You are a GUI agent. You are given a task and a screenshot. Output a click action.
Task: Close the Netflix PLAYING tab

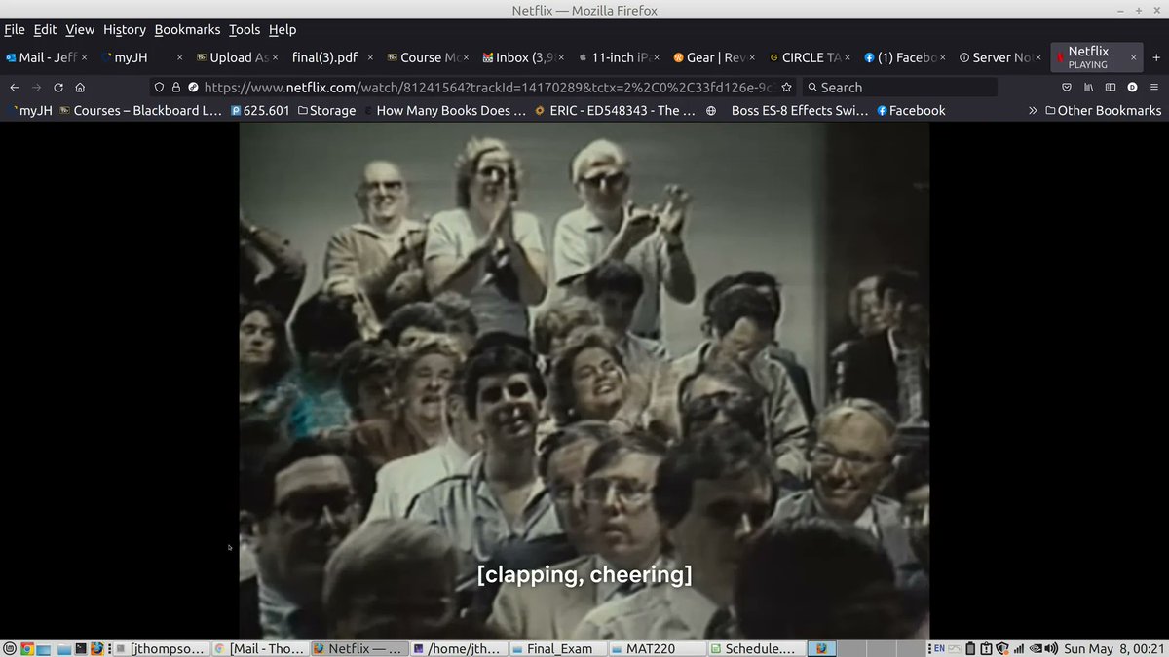click(x=1132, y=57)
